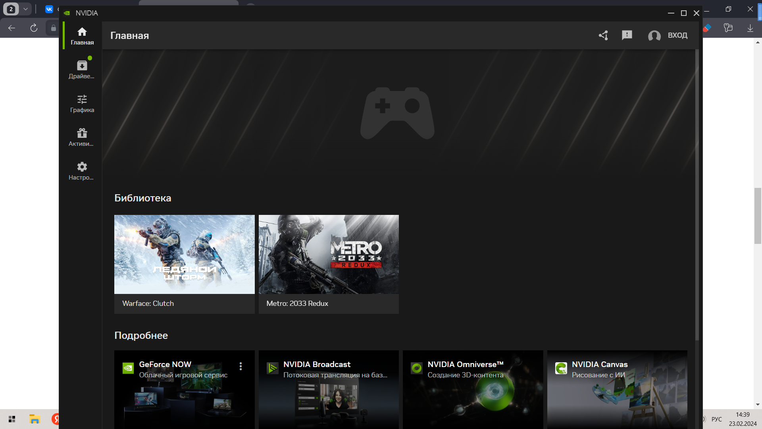Viewport: 762px width, 429px height.
Task: Click the browser page scrollbar thumb
Action: pos(758,216)
